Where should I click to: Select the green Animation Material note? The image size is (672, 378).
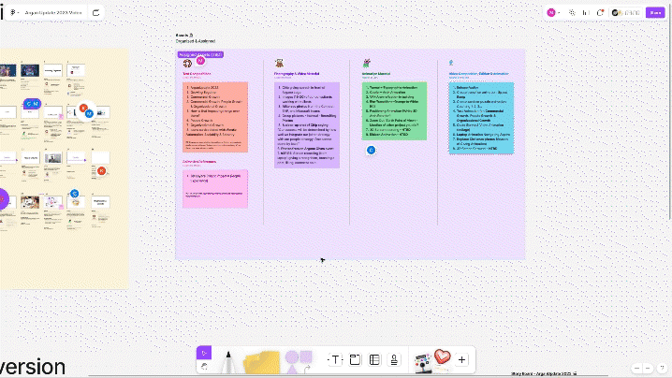click(x=393, y=109)
